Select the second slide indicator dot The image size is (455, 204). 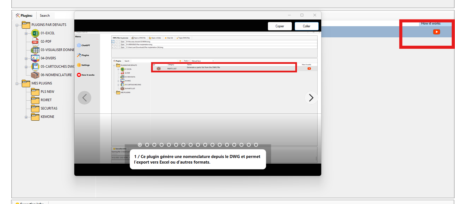147,145
